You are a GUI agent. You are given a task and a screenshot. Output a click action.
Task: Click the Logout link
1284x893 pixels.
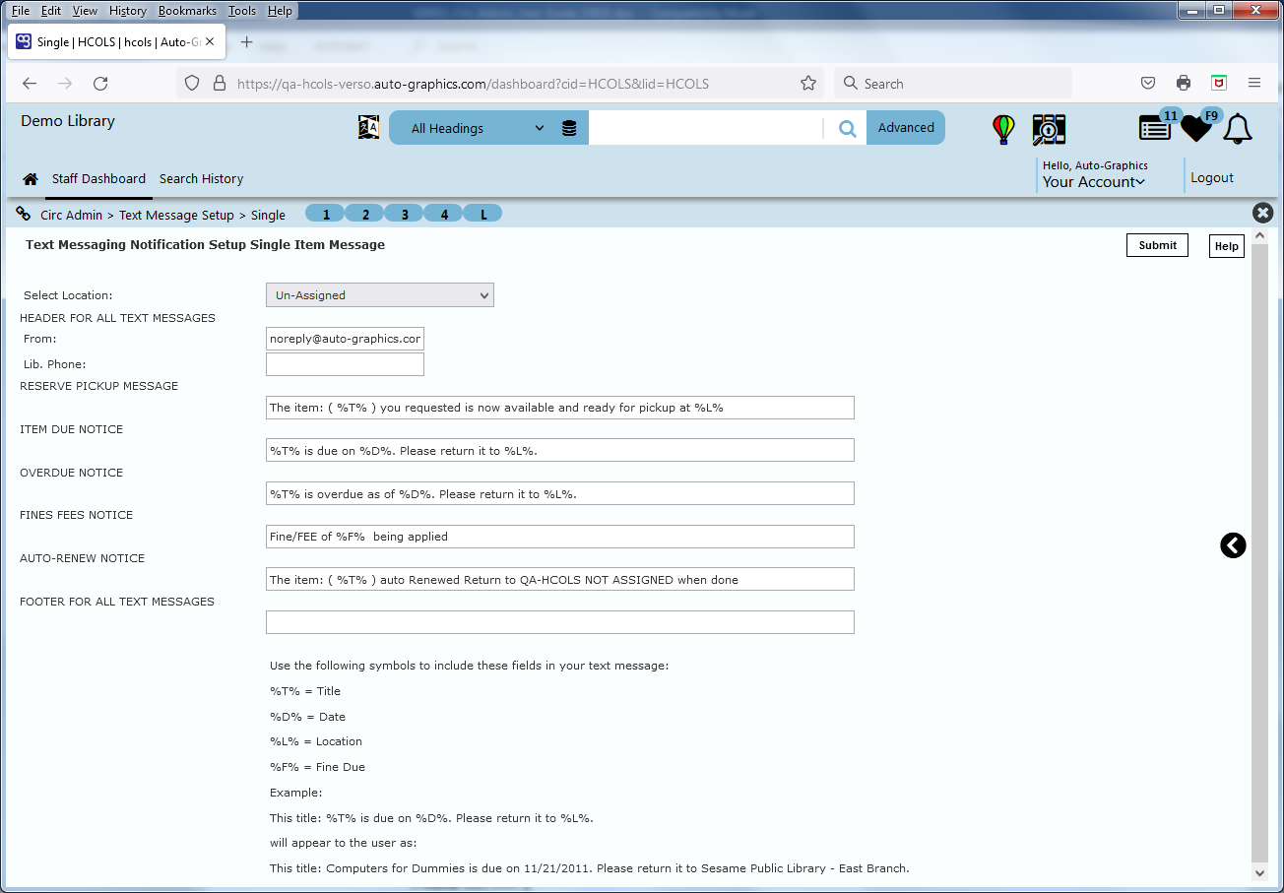pyautogui.click(x=1211, y=178)
